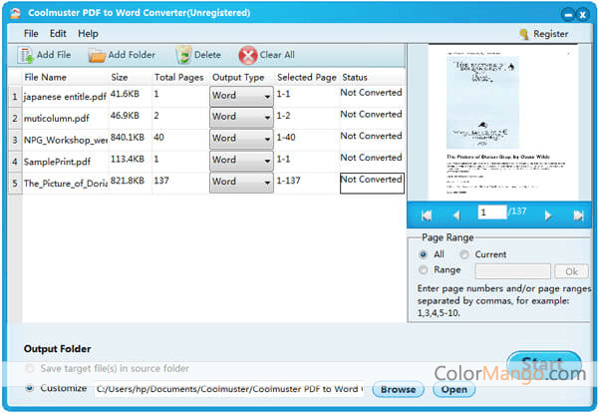Open Output Type dropdown for The_Picture_of_Dorian file
The height and width of the screenshot is (413, 598).
(x=241, y=183)
